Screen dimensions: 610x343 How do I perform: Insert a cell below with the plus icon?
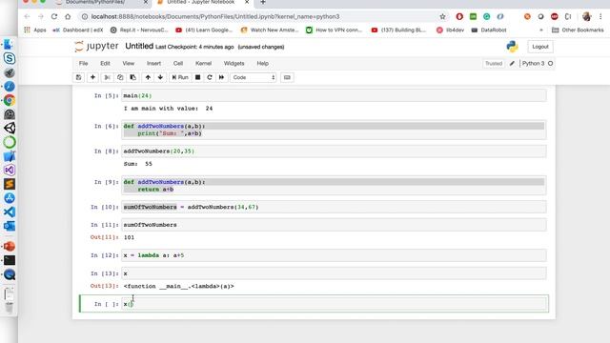pyautogui.click(x=92, y=77)
